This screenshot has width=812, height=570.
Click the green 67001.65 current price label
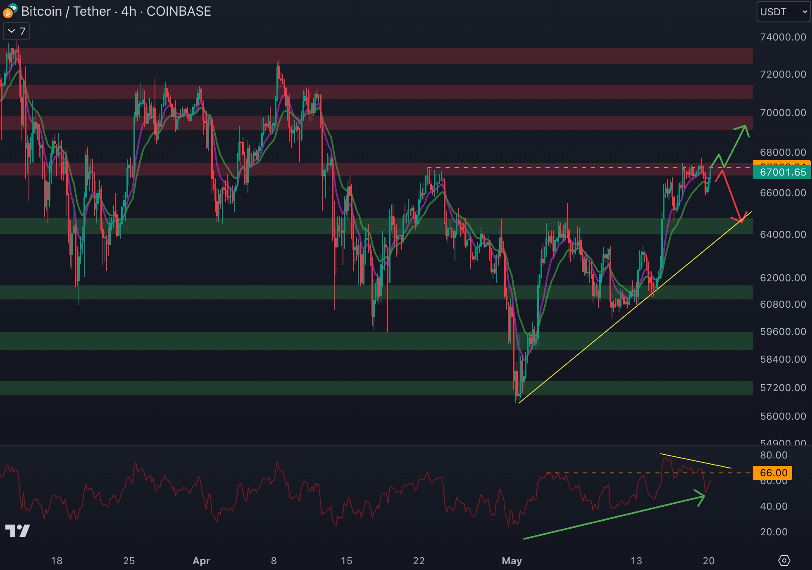point(782,172)
